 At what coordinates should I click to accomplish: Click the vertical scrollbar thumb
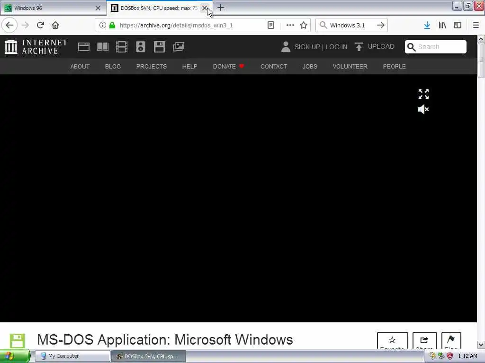click(481, 60)
